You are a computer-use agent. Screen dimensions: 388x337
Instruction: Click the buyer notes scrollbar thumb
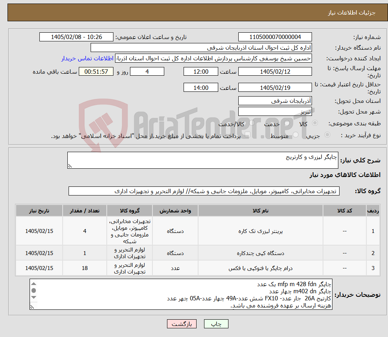tap(34, 290)
